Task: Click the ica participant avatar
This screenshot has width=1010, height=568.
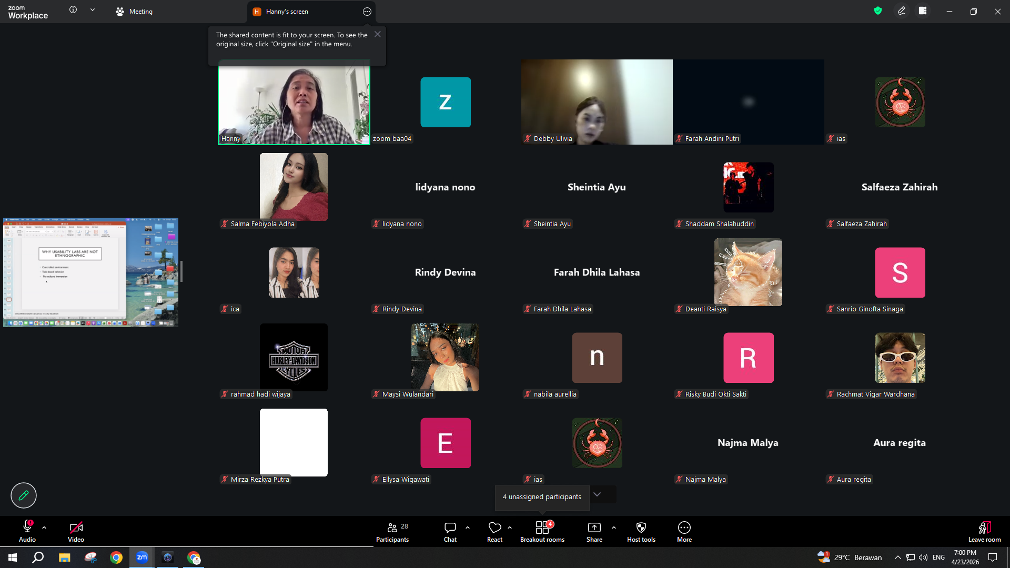Action: (294, 272)
